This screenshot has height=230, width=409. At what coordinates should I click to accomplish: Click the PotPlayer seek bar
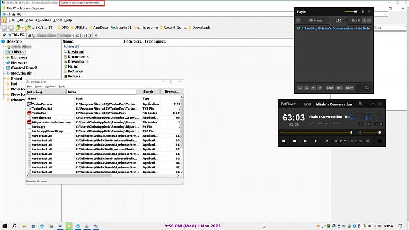point(316,132)
